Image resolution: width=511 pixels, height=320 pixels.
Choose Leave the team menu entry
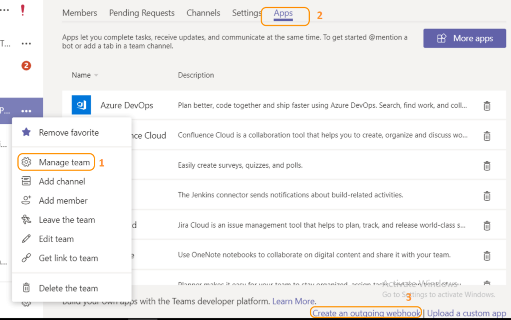(x=67, y=220)
